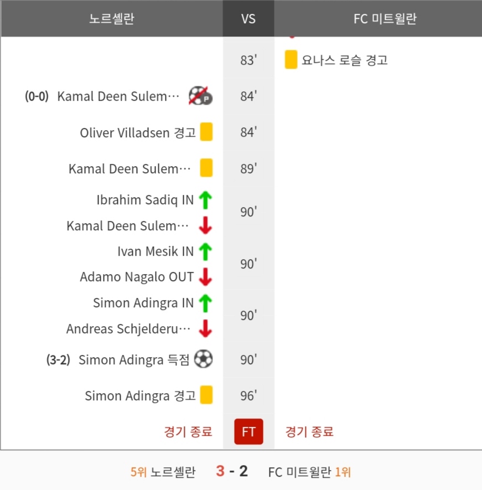The image size is (482, 490).
Task: Click 노르셸란 in the bottom score bar
Action: pos(173,472)
